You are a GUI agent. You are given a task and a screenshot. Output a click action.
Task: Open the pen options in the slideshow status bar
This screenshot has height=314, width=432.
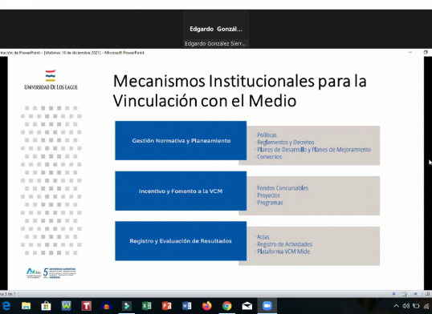coord(405,294)
